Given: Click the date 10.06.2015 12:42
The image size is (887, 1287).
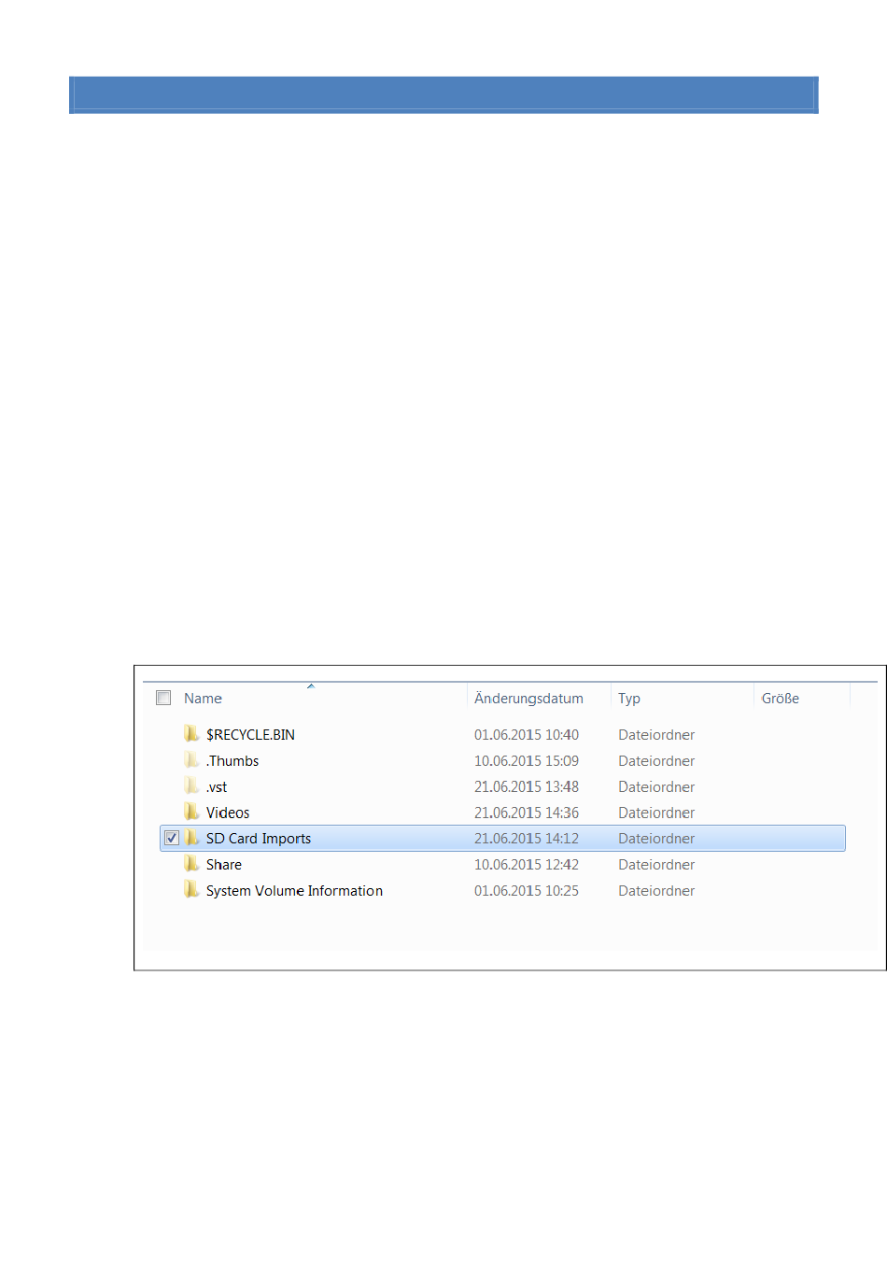Looking at the screenshot, I should pyautogui.click(x=527, y=865).
